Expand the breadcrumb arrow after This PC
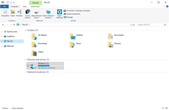 coord(30,25)
